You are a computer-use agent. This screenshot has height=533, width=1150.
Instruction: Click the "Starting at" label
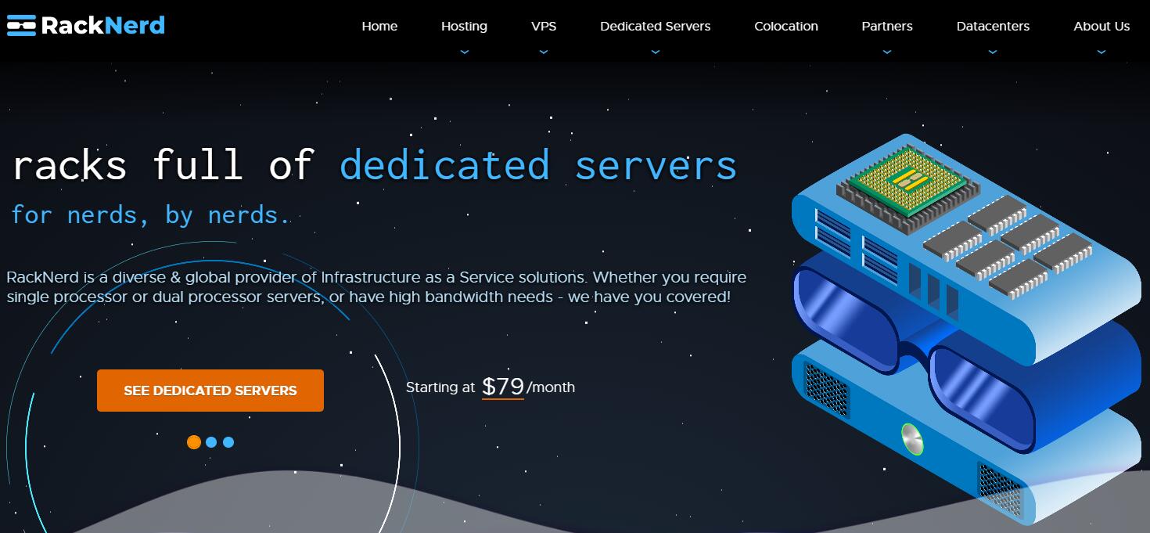coord(440,387)
